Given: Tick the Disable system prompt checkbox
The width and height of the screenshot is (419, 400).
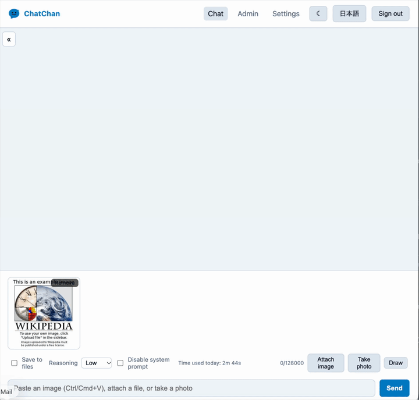Looking at the screenshot, I should (x=120, y=363).
